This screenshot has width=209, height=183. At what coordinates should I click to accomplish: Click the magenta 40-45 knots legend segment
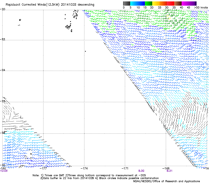click(x=185, y=3)
